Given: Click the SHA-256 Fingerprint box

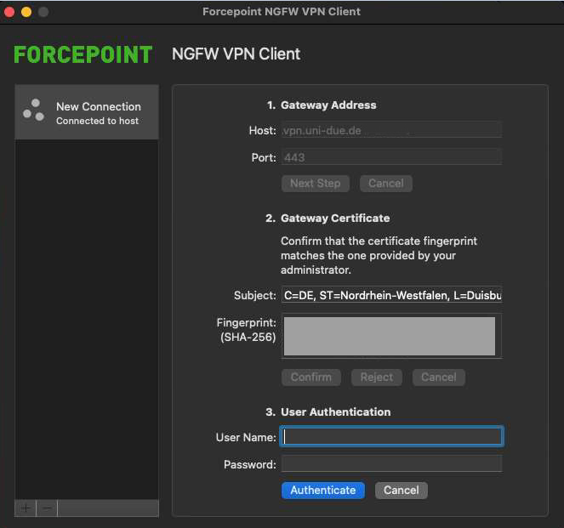Looking at the screenshot, I should [391, 336].
